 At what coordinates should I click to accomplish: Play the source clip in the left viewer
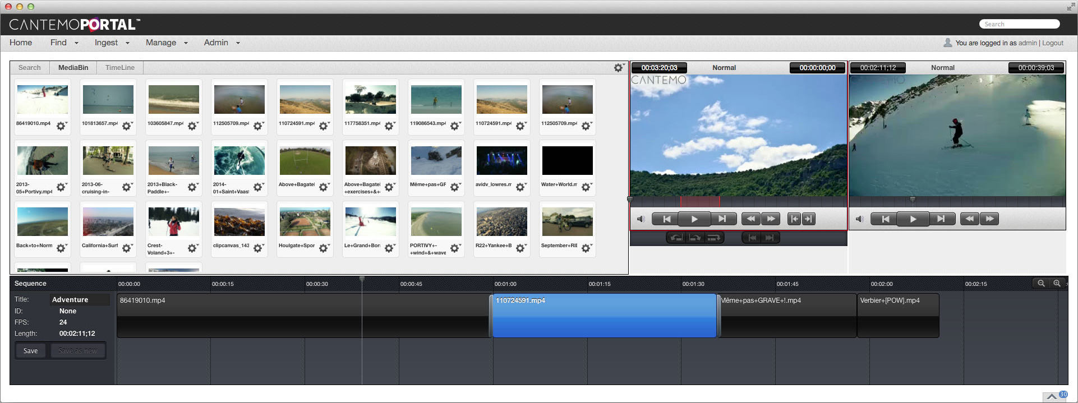(x=694, y=219)
